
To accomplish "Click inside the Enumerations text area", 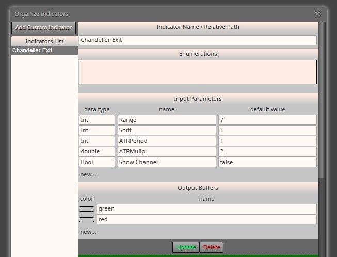I will point(198,72).
